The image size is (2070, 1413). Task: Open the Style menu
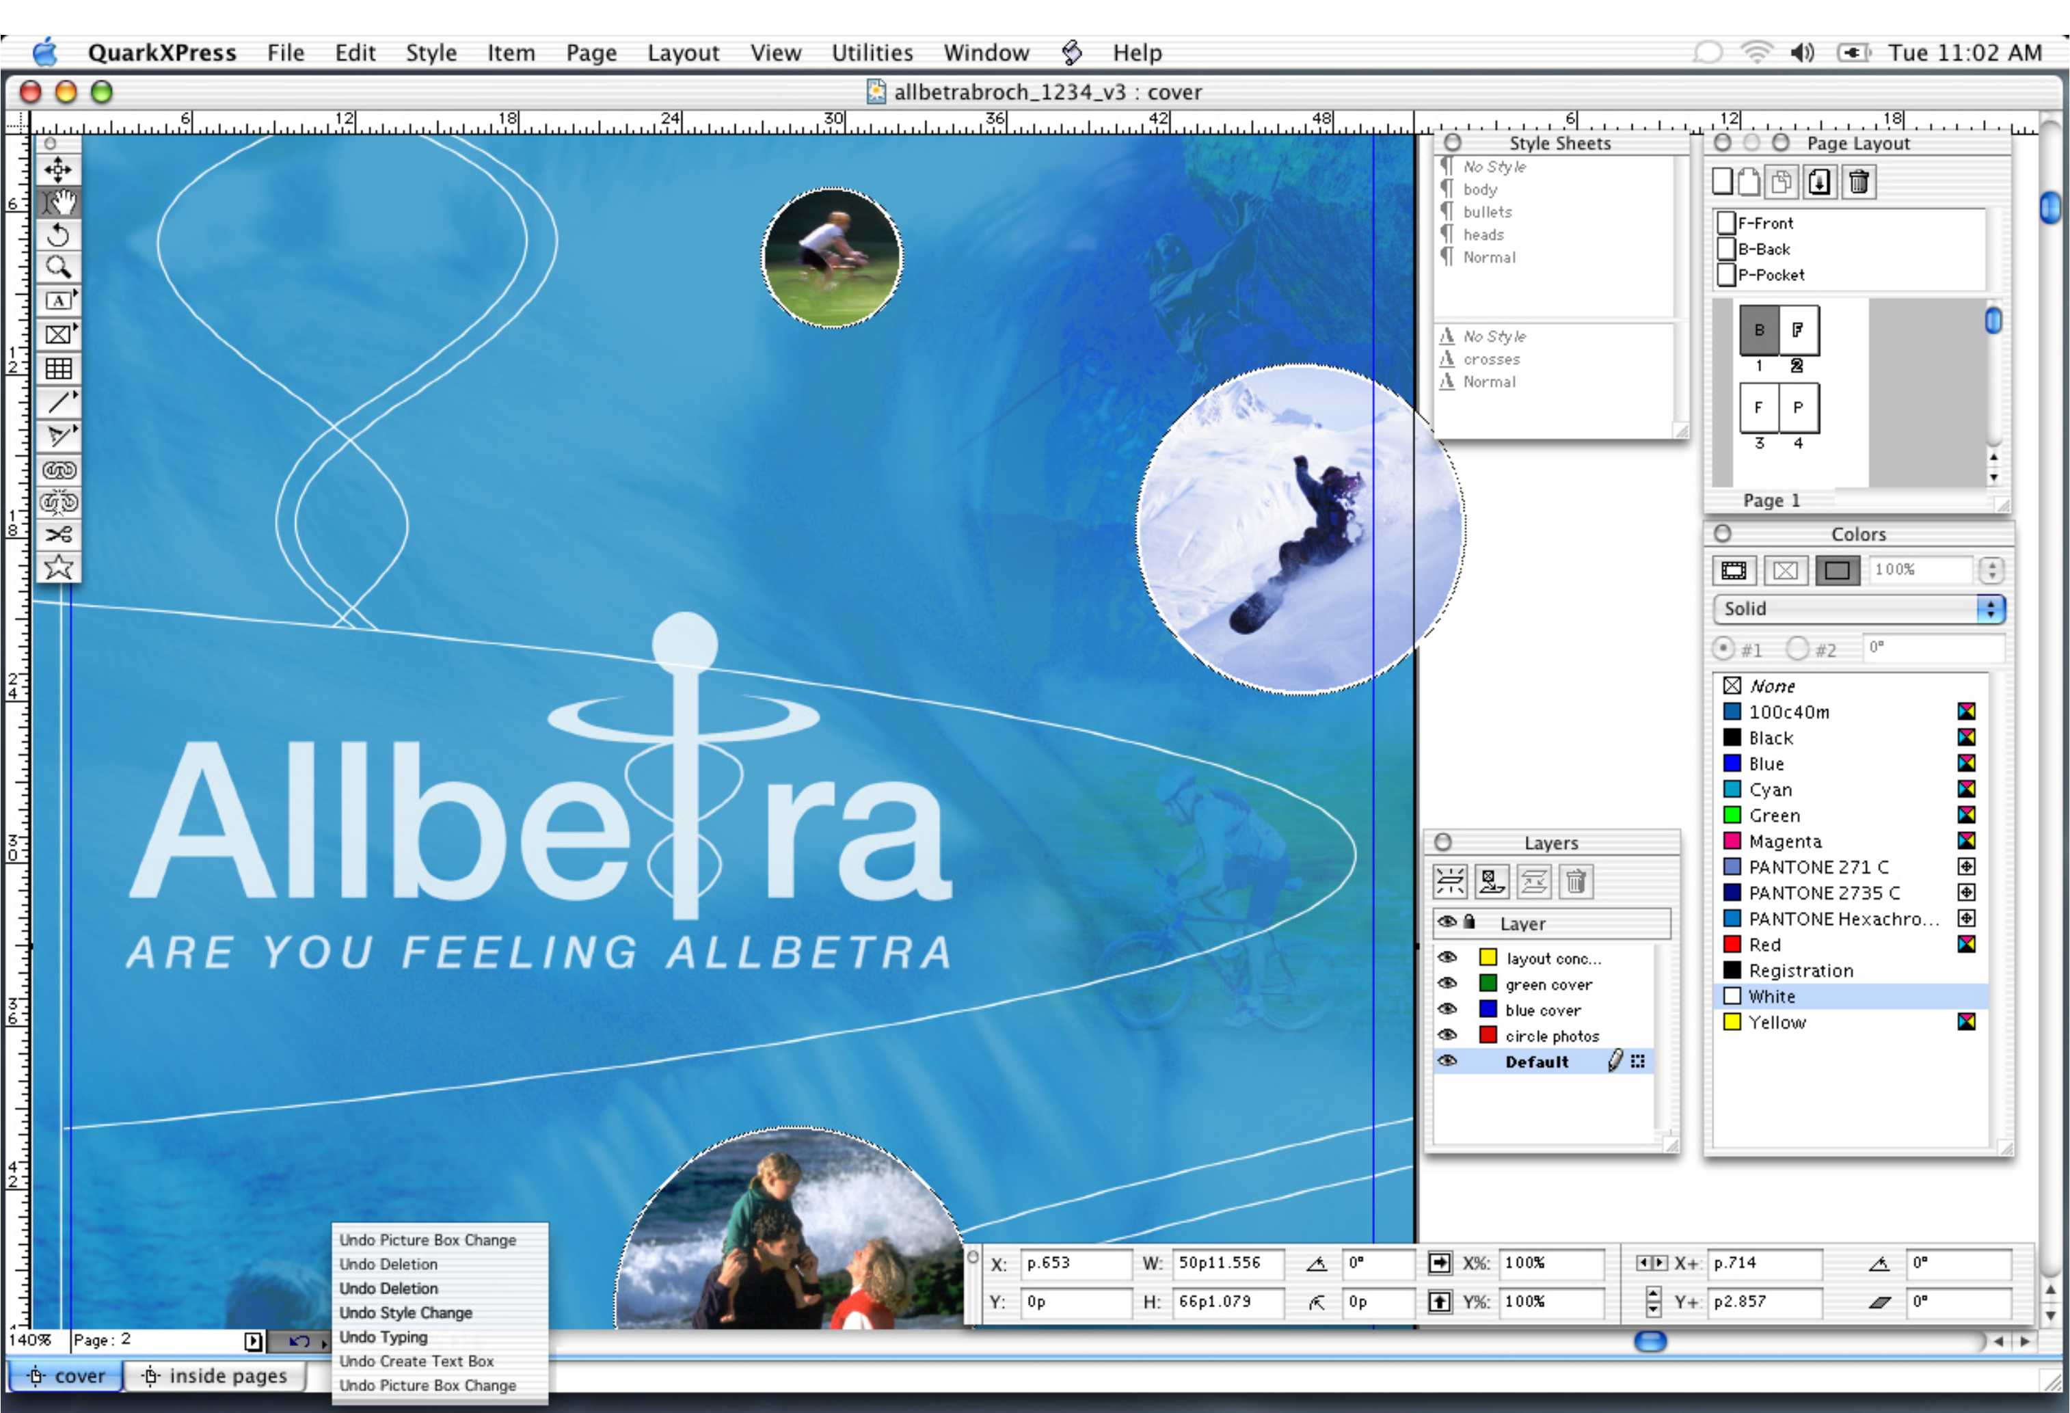[431, 53]
